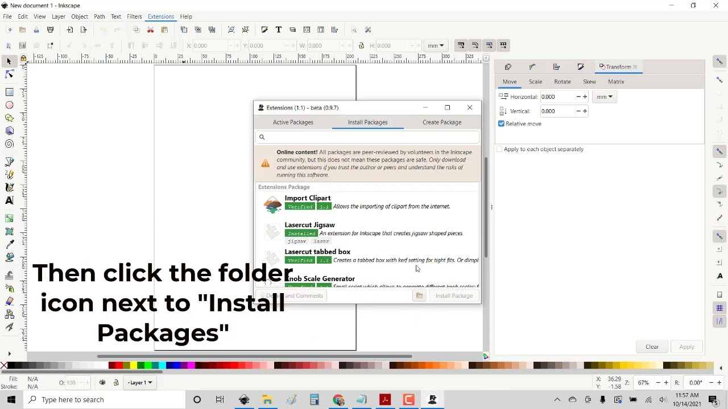Switch to Create Package tab
Image resolution: width=728 pixels, height=409 pixels.
(442, 122)
